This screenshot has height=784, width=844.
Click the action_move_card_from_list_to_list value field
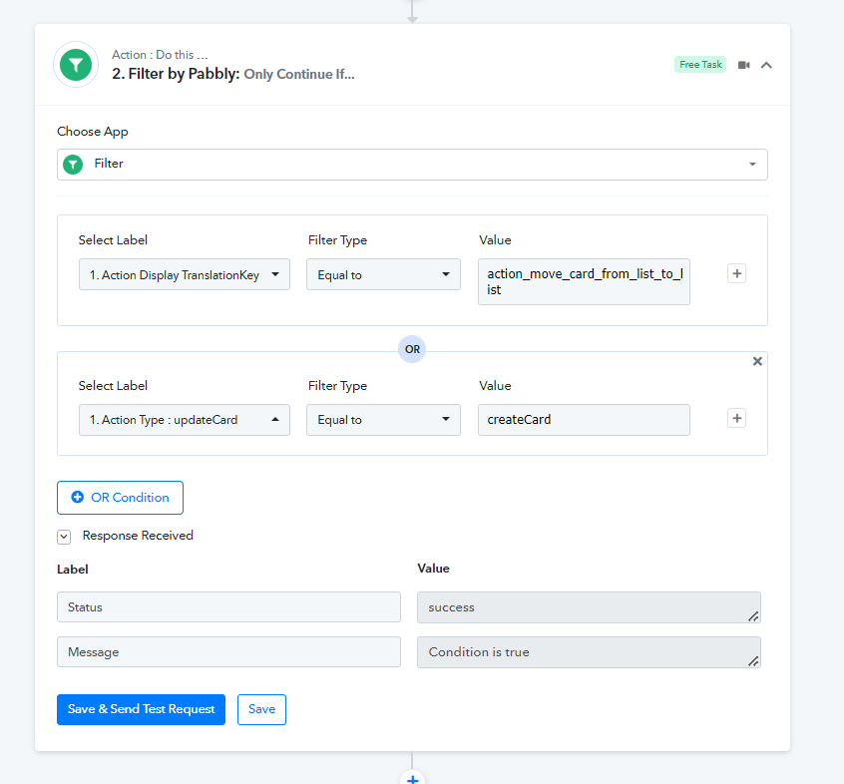click(x=584, y=282)
